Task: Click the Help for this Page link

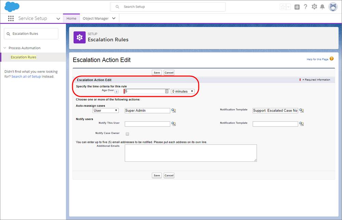Action: pos(317,59)
